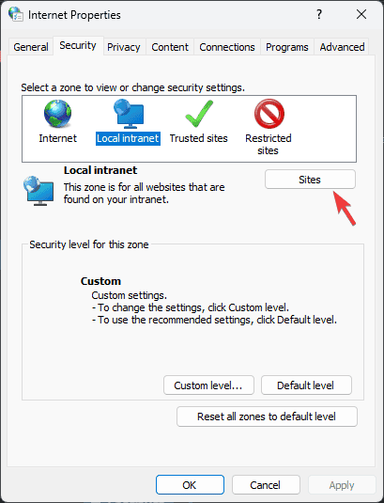Switch to the Content tab
The width and height of the screenshot is (384, 503).
coord(170,47)
